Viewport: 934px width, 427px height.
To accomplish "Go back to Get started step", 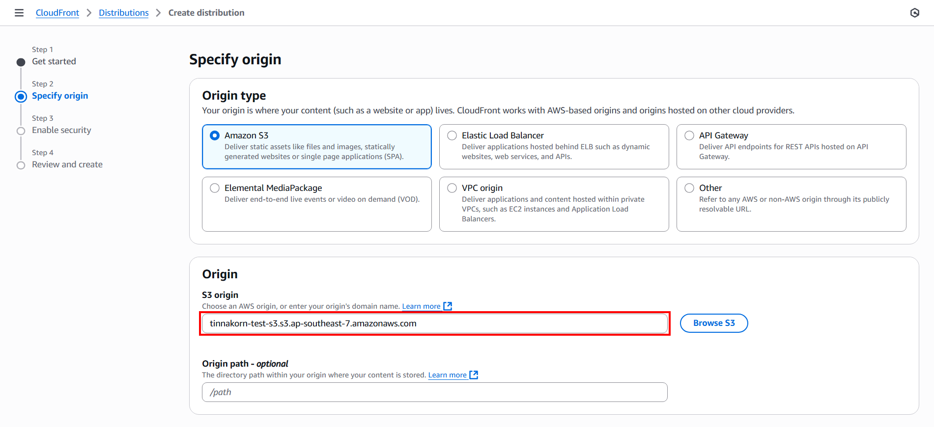I will point(54,61).
